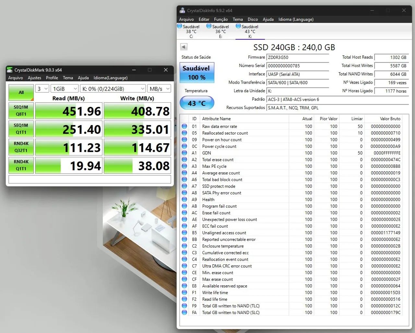The width and height of the screenshot is (415, 333).
Task: Click status orb for Enclosure temperature
Action: tap(184, 246)
